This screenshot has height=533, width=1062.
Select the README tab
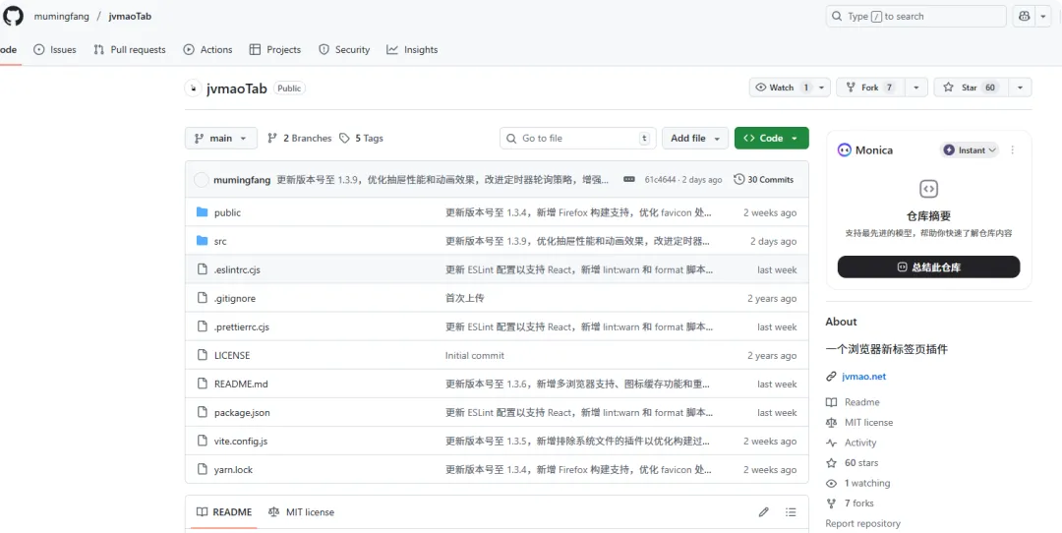[x=224, y=512]
